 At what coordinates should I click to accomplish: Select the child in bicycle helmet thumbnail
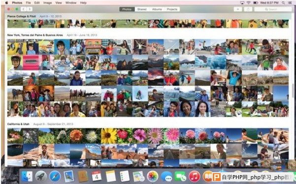15,62
